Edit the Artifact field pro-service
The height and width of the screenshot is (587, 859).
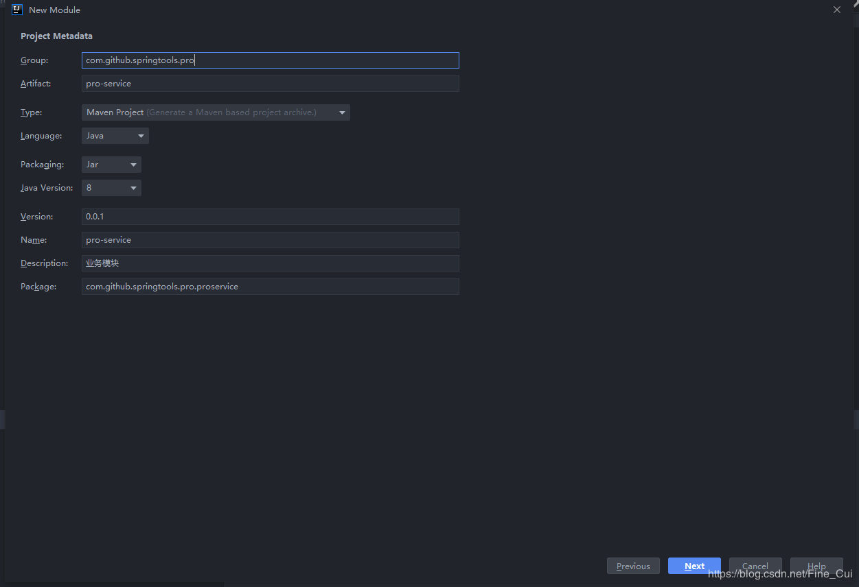tap(270, 84)
